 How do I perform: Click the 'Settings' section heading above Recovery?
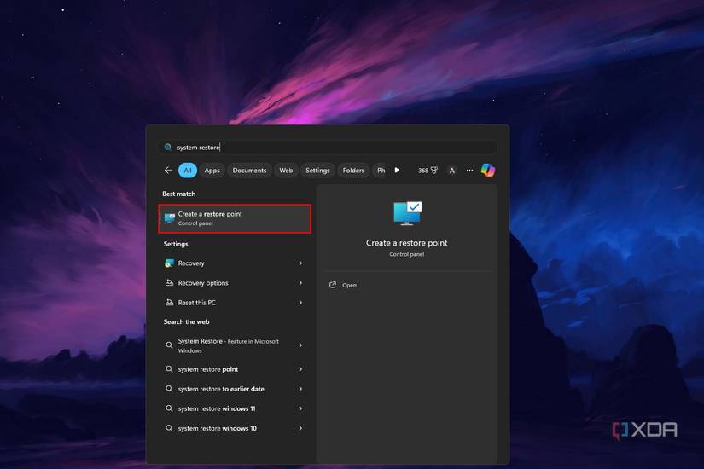pos(176,244)
